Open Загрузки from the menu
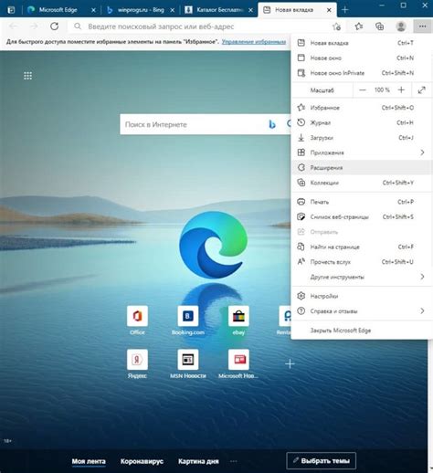 click(x=362, y=138)
